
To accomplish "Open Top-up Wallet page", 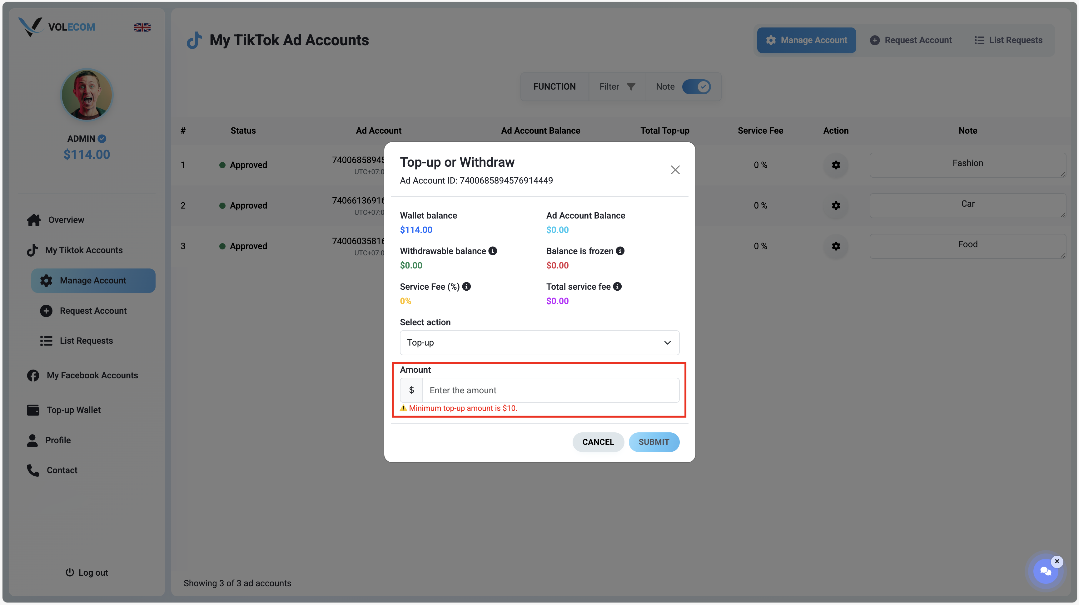I will pyautogui.click(x=73, y=410).
